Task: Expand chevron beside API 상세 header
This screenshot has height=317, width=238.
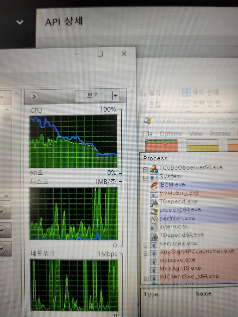Action: point(20,22)
